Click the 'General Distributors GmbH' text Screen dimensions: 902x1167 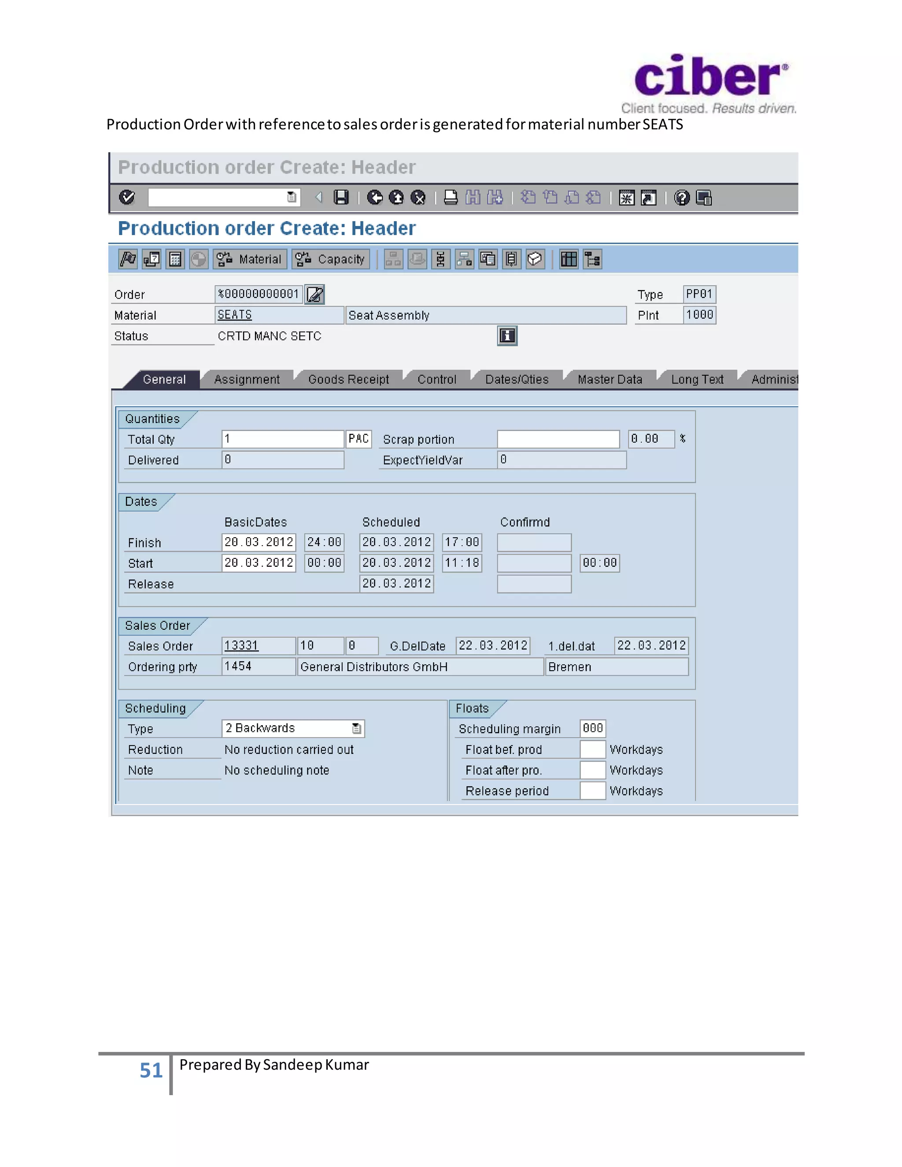click(x=374, y=667)
